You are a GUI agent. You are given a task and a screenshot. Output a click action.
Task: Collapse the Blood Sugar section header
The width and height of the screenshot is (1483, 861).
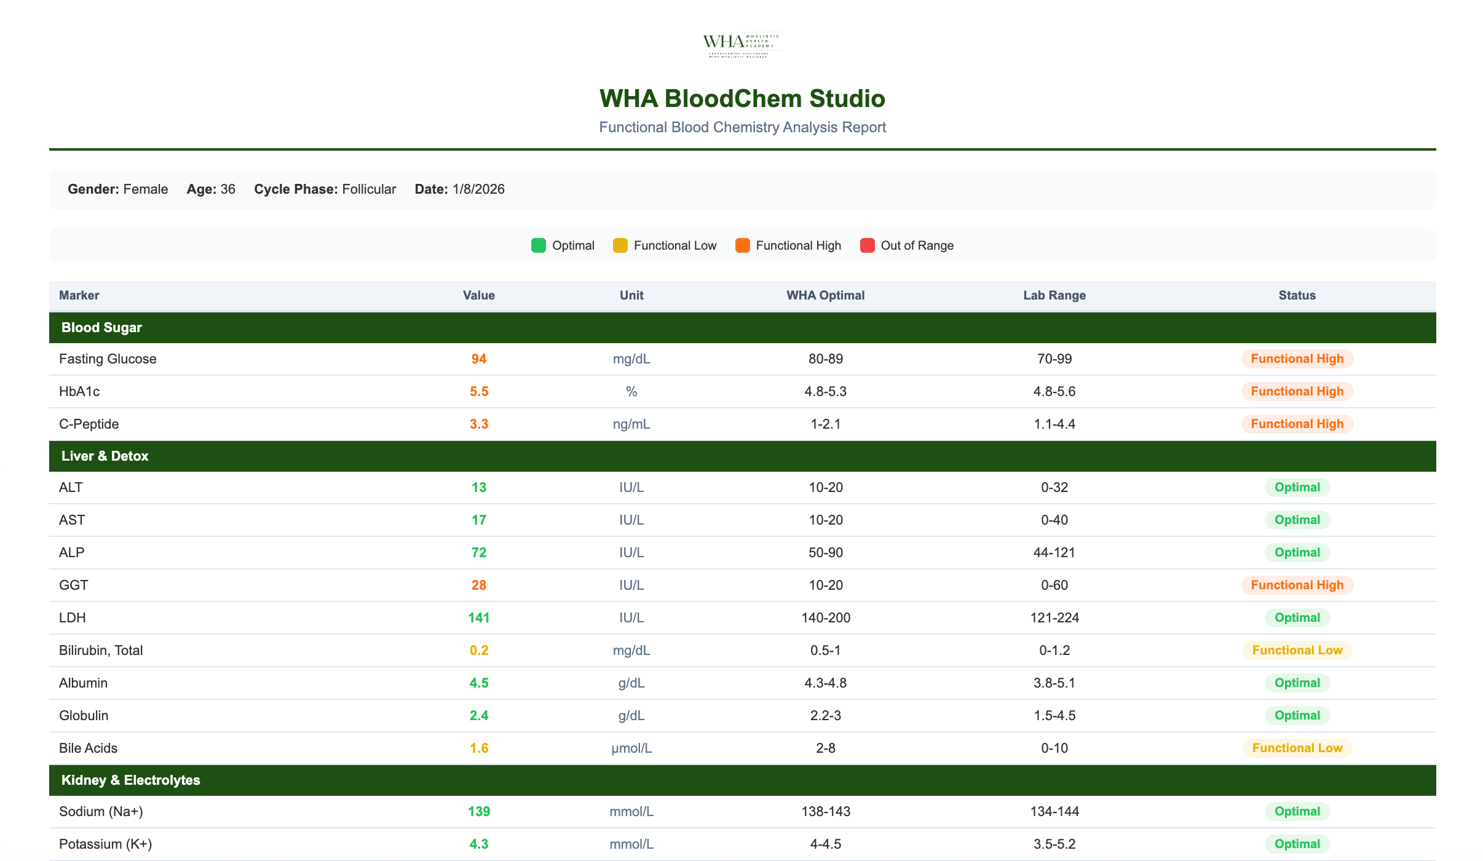point(101,327)
